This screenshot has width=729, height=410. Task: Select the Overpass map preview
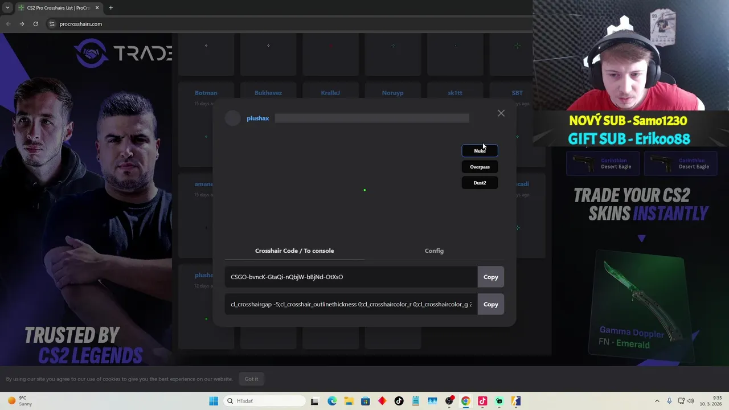(x=480, y=167)
